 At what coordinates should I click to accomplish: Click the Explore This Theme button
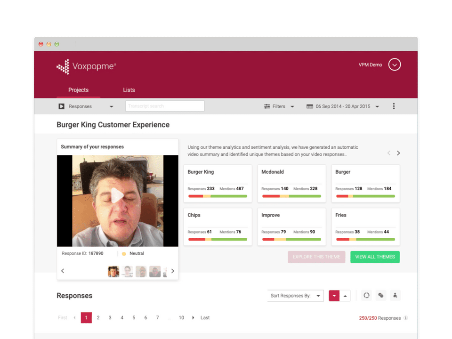[316, 257]
